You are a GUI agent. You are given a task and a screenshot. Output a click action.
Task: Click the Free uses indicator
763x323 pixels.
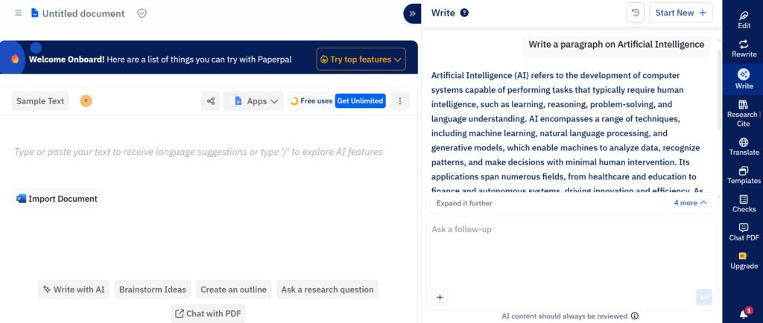[x=311, y=101]
